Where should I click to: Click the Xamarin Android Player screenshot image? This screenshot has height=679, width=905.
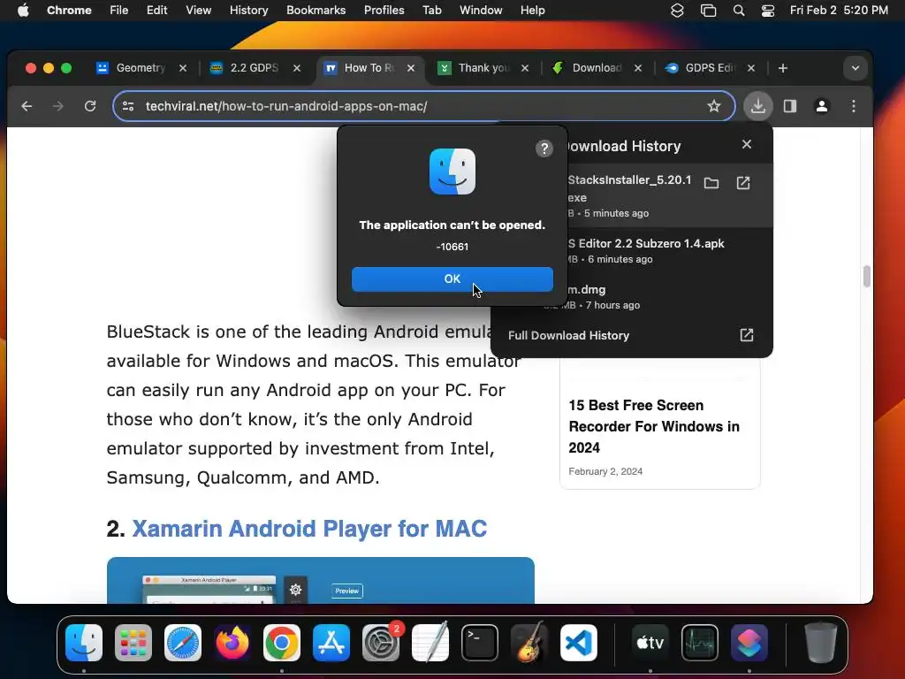(320, 580)
